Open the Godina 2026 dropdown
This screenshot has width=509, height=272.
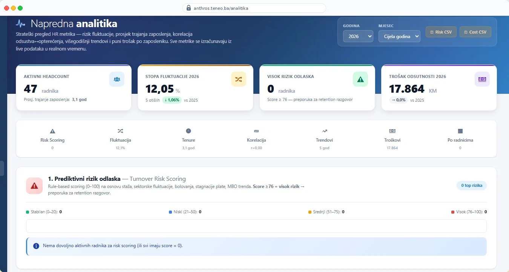pos(358,36)
